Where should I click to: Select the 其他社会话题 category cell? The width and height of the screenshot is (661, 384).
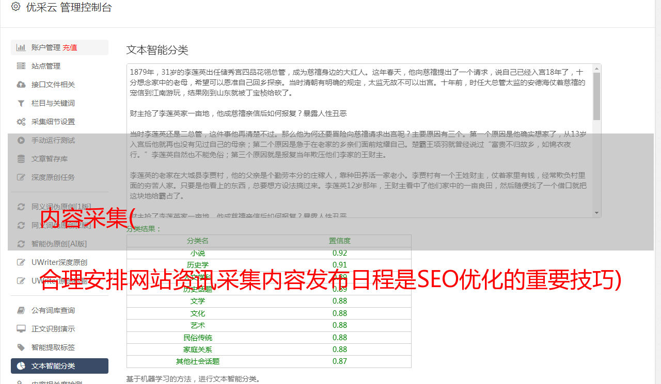pyautogui.click(x=198, y=361)
